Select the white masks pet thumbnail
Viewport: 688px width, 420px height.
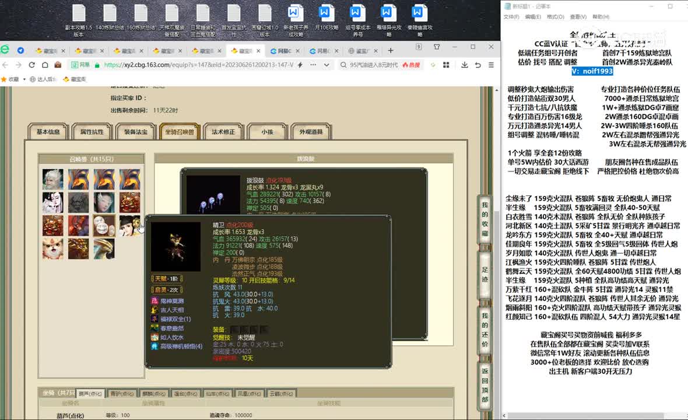pyautogui.click(x=104, y=226)
